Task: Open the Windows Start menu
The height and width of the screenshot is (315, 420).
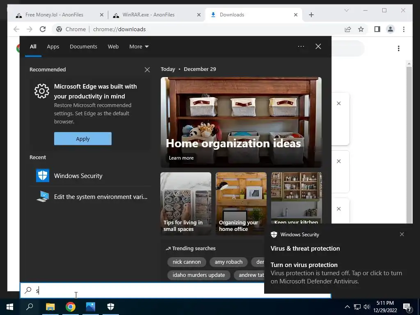Action: click(10, 307)
